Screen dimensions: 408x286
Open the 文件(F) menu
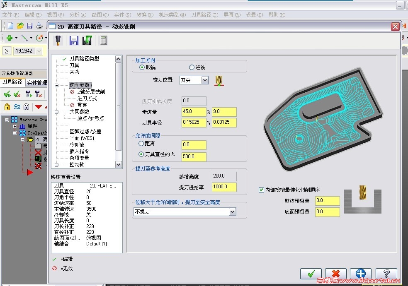11,15
